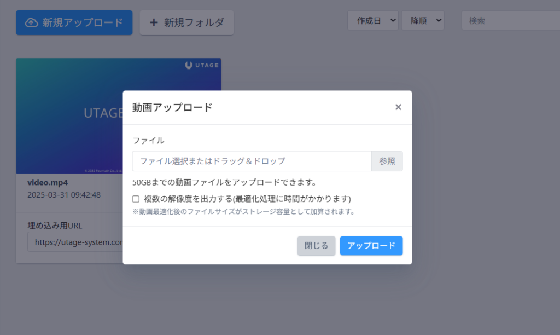Open the 作成日 sort dropdown
Image resolution: width=560 pixels, height=335 pixels.
pos(372,21)
